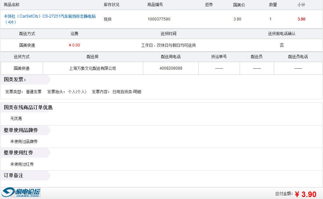Click the red subtotal 3.90 in product row
The image size is (323, 199).
tap(302, 19)
